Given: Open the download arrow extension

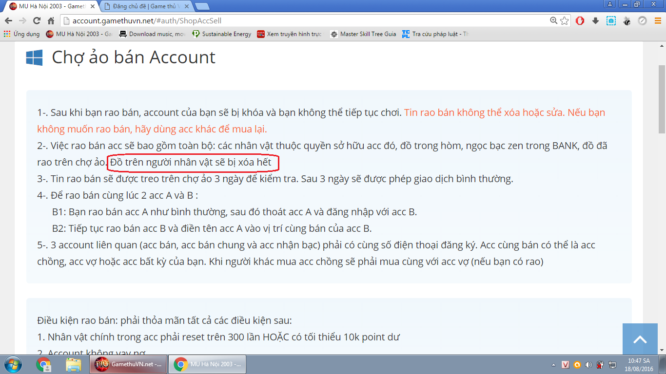Looking at the screenshot, I should click(595, 21).
